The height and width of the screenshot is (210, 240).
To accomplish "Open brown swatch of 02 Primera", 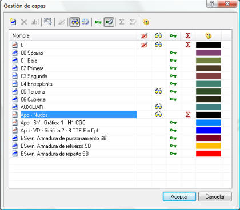I will tap(209, 68).
